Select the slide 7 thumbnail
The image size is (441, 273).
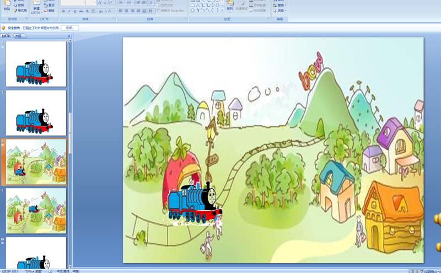[36, 113]
